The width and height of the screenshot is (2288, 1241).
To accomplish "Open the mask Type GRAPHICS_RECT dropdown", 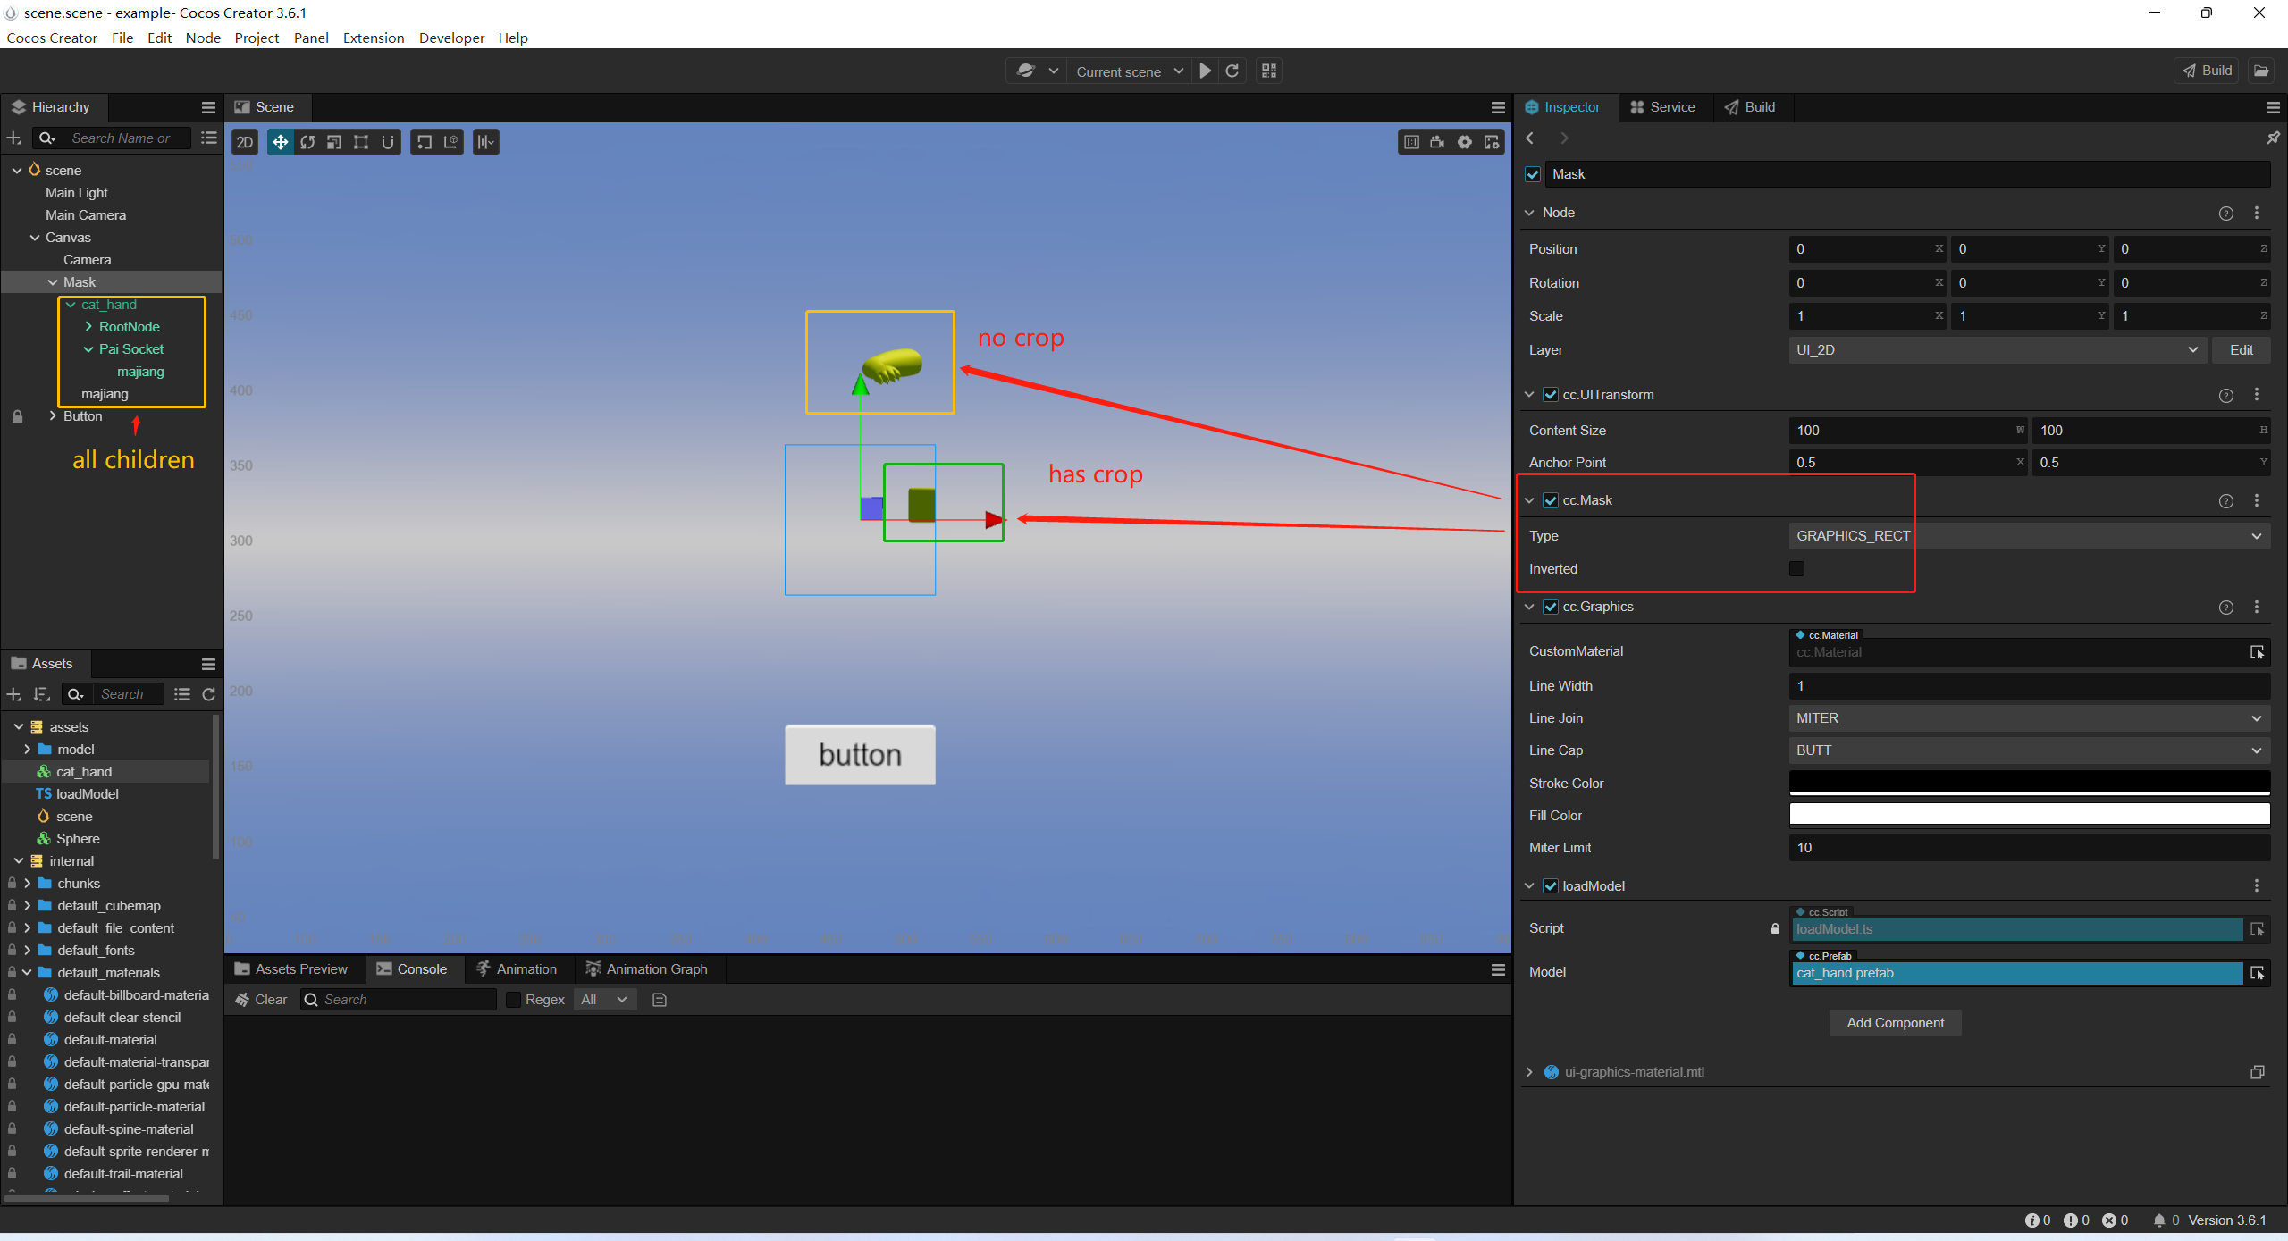I will pyautogui.click(x=2029, y=536).
